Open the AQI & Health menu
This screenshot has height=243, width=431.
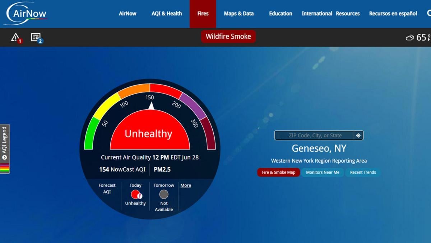point(167,14)
